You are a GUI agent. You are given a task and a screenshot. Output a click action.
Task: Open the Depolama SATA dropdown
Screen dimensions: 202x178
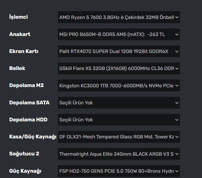point(119,103)
